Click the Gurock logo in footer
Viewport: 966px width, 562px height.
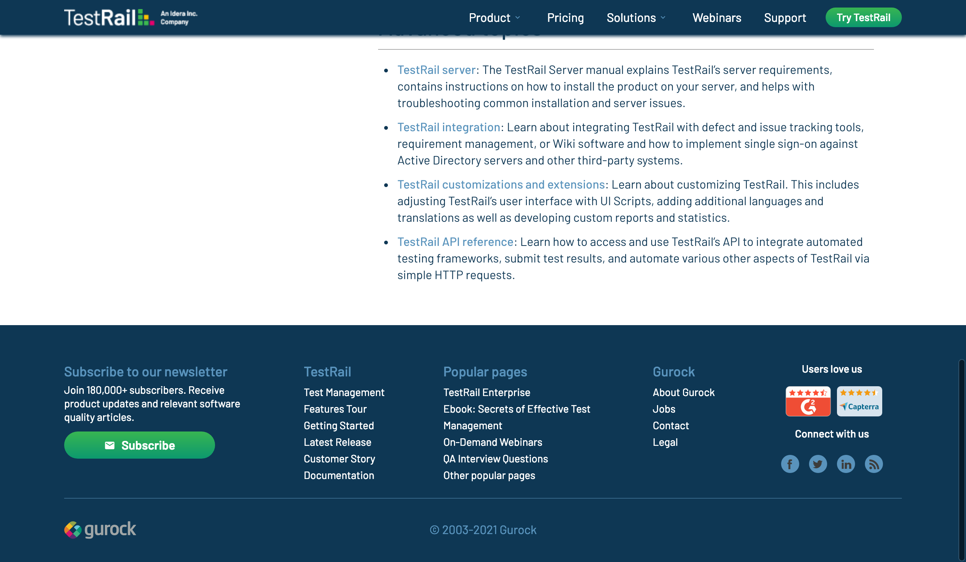tap(100, 530)
